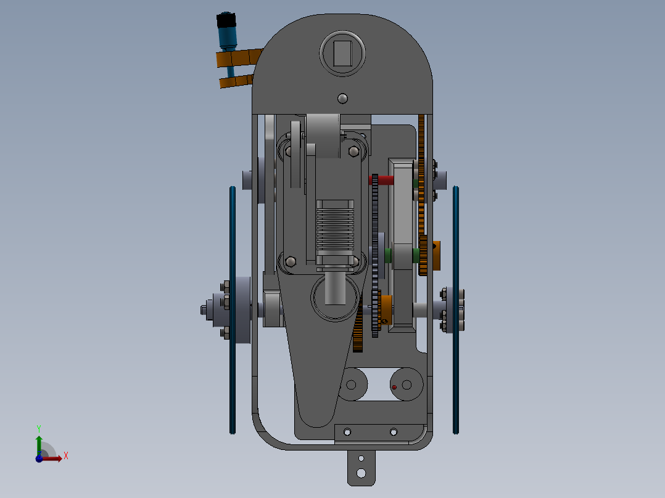The width and height of the screenshot is (665, 498).
Task: Select the large grey hub disc on the left axle
Action: click(x=242, y=310)
